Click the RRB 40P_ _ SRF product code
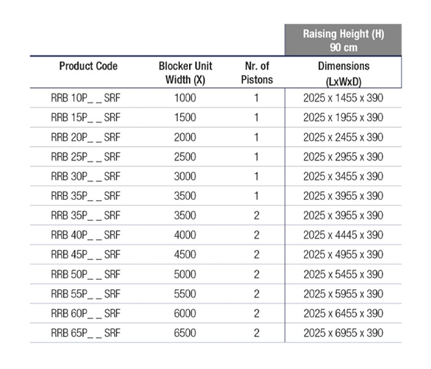Screen dimensions: 431x369 pyautogui.click(x=86, y=235)
